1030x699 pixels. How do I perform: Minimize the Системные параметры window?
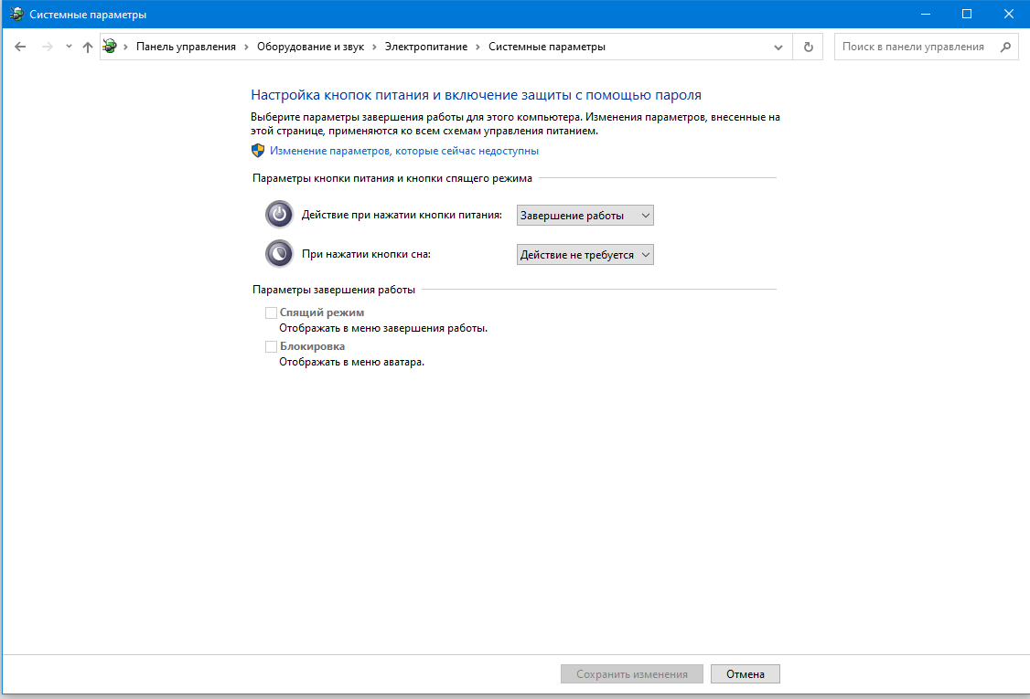tap(926, 14)
